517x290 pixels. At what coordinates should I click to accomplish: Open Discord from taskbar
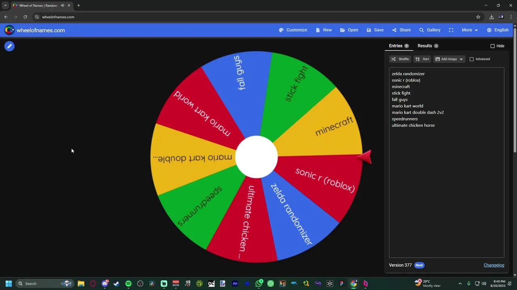coord(105,284)
